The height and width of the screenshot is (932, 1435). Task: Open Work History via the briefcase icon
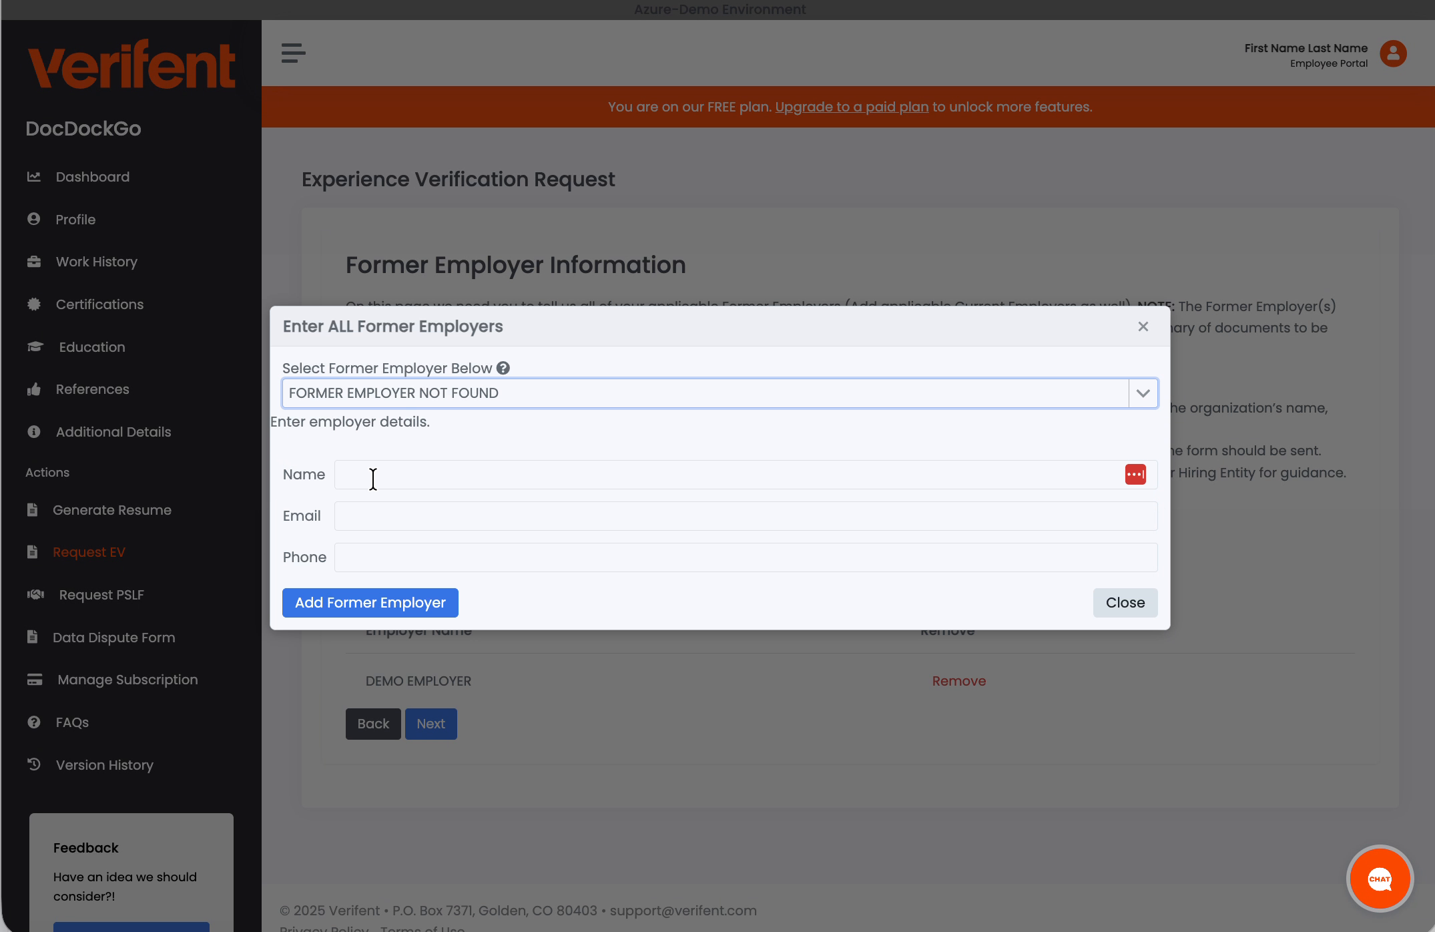coord(35,261)
